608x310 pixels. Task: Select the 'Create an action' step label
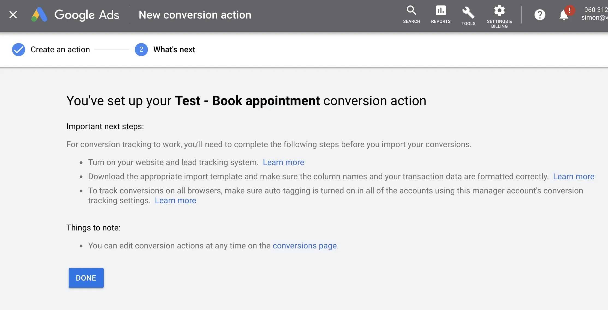pyautogui.click(x=60, y=50)
